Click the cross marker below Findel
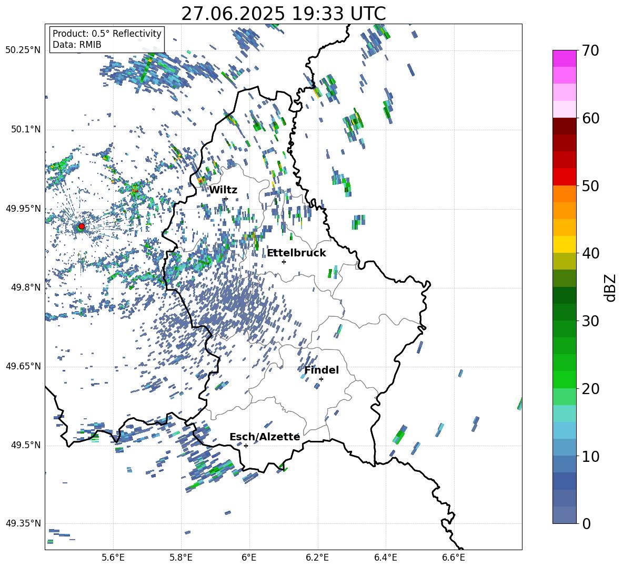The image size is (623, 568). 321,379
